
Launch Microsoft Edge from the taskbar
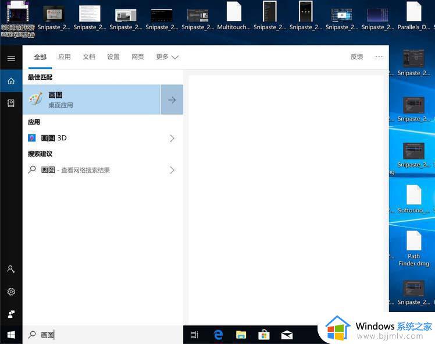[218, 335]
